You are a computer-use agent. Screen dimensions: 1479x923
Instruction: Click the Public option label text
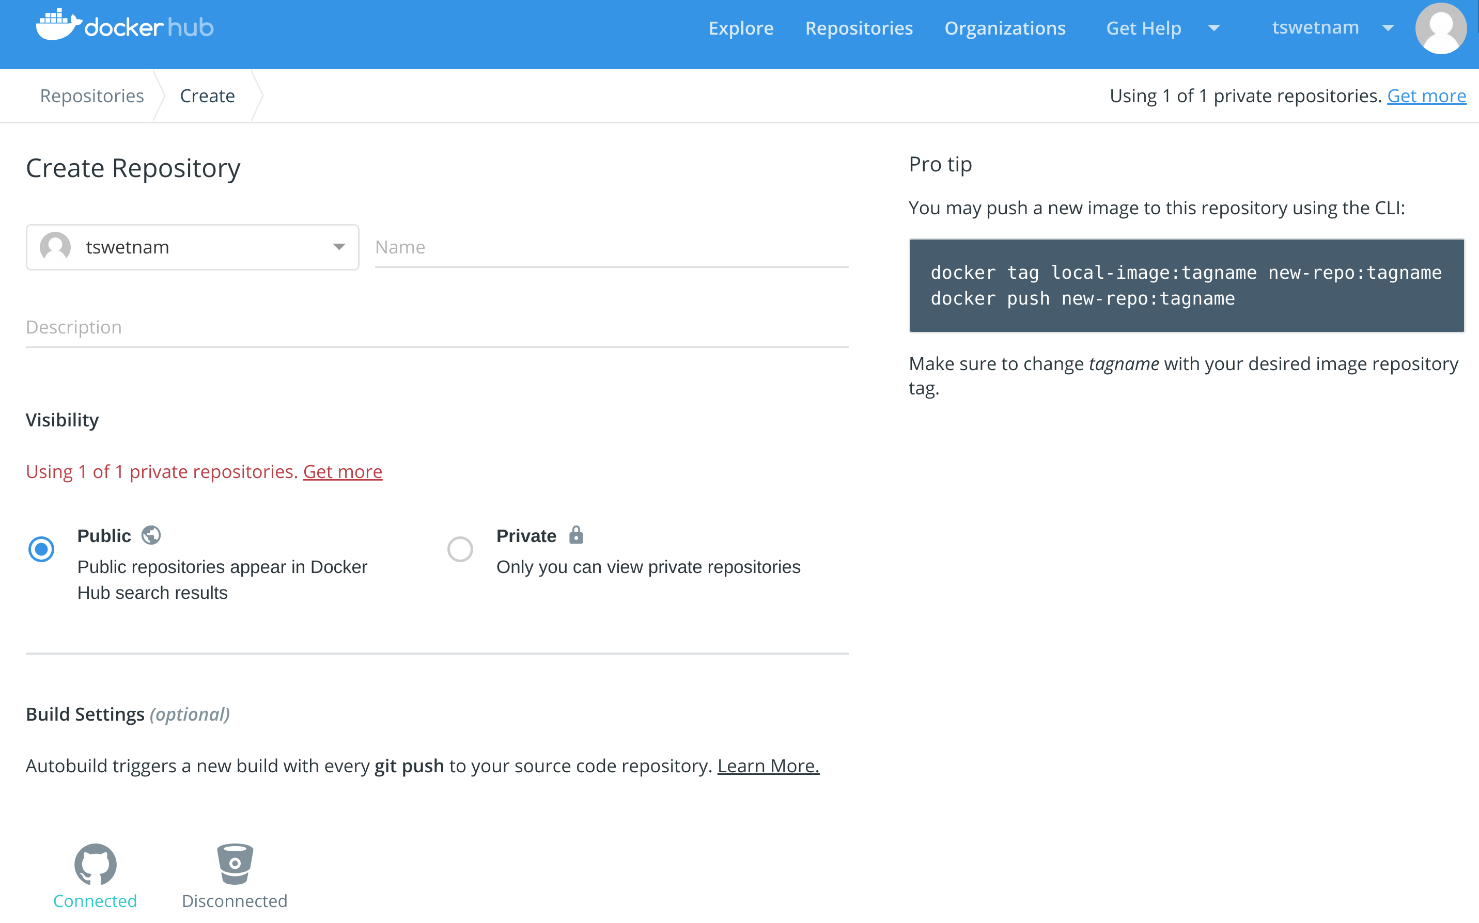104,535
